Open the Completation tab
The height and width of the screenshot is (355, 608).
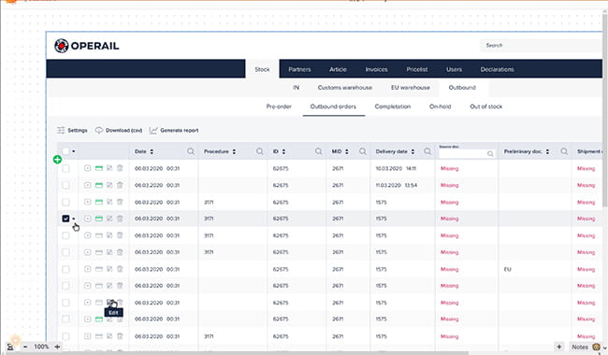click(393, 106)
